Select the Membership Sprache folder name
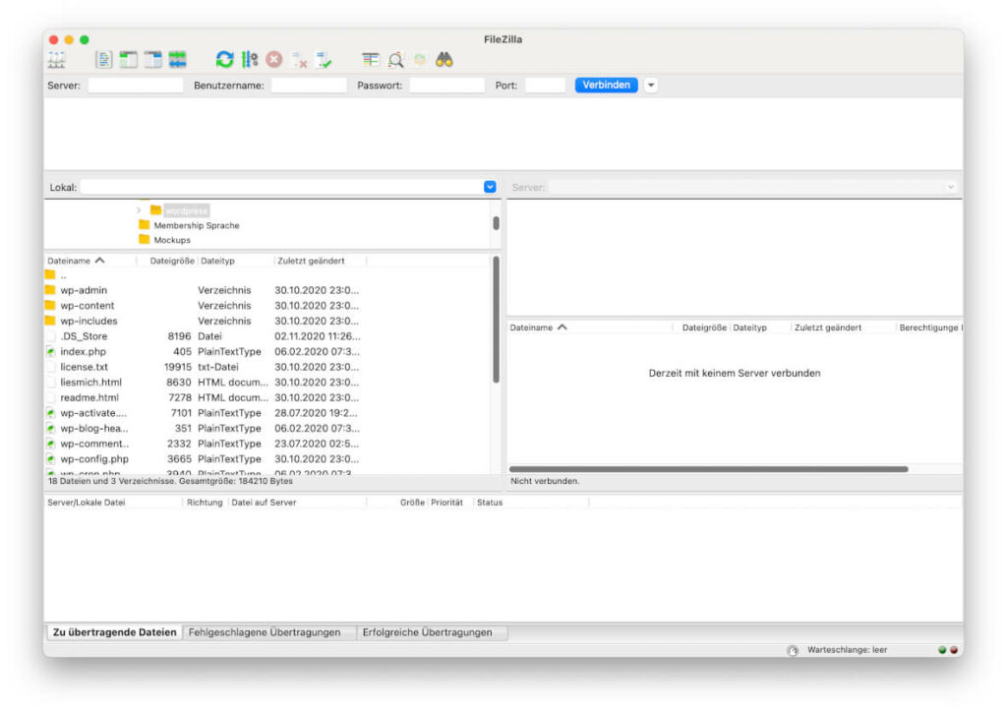Viewport: 1007px width, 714px height. (x=197, y=225)
